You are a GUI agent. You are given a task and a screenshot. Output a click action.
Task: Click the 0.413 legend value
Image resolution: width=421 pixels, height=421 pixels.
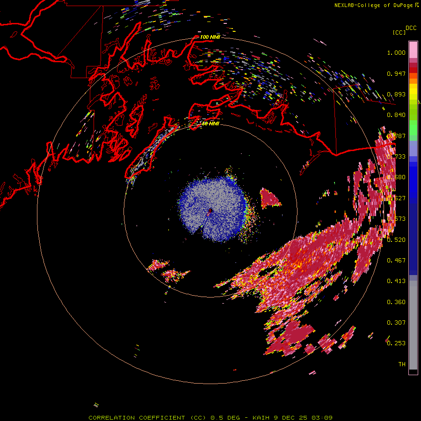point(396,281)
